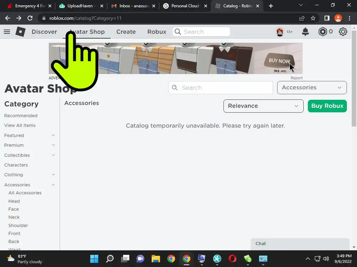Image resolution: width=357 pixels, height=267 pixels.
Task: Open a new browser tab
Action: tap(271, 6)
